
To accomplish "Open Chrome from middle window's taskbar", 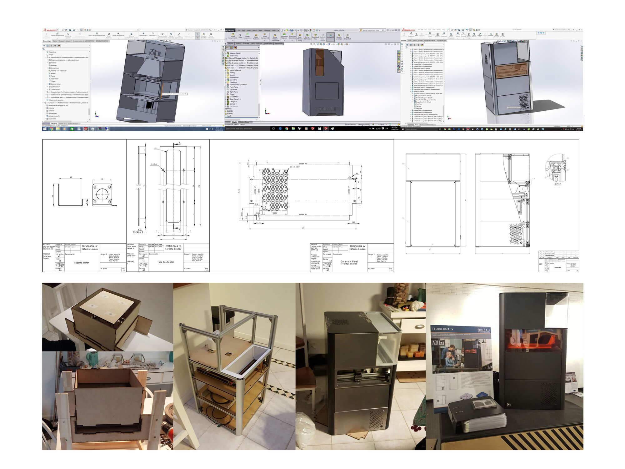I will 287,129.
